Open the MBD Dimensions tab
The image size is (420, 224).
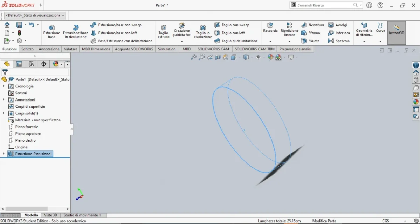[x=96, y=49]
